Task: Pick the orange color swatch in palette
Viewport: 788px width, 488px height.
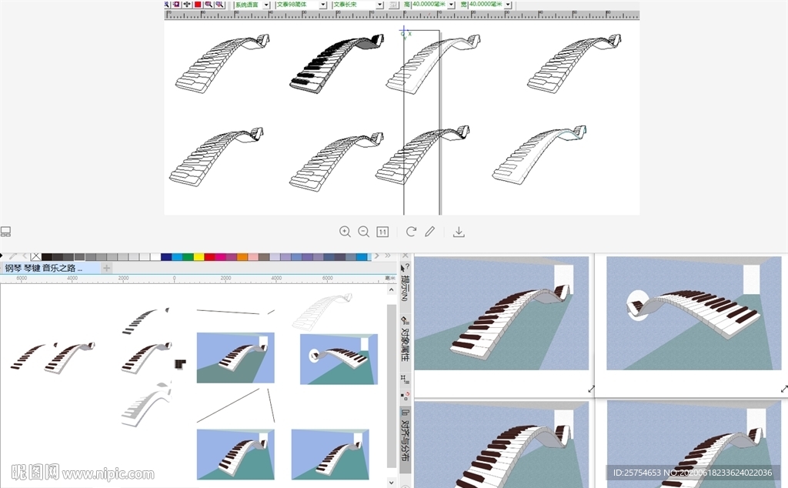Action: coord(242,257)
